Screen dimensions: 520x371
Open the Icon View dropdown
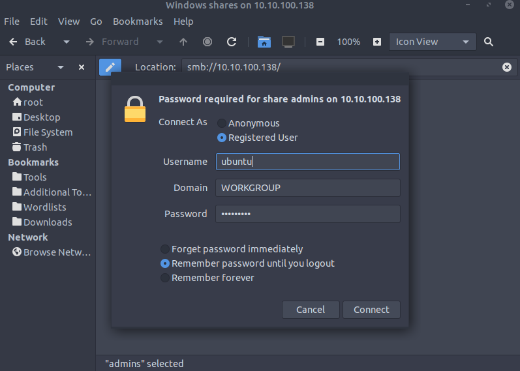click(432, 42)
